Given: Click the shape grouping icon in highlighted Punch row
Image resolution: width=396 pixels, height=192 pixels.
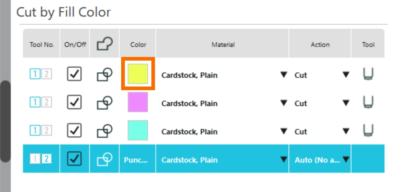Looking at the screenshot, I should pyautogui.click(x=105, y=159).
